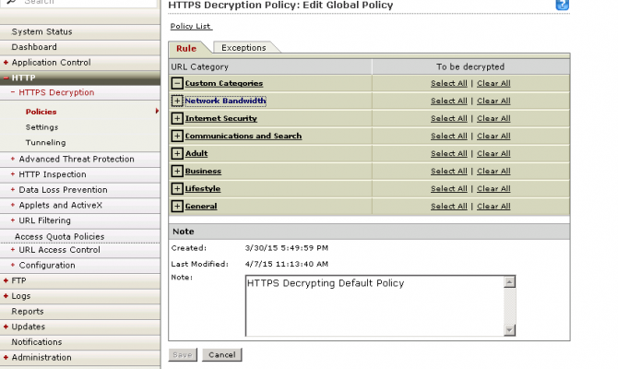
Task: Select All for Communications and Search
Action: (449, 136)
